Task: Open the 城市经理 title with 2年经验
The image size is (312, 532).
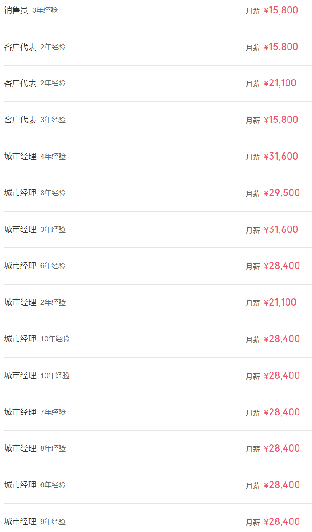Action: click(x=20, y=303)
